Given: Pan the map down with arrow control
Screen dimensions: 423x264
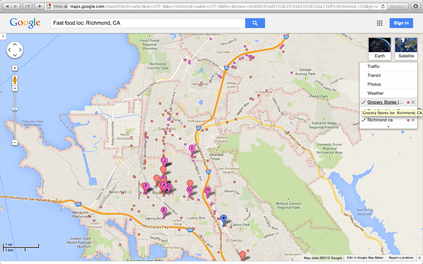Looking at the screenshot, I should 15,55.
